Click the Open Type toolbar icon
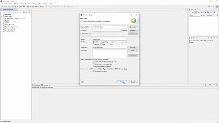 click(40, 6)
